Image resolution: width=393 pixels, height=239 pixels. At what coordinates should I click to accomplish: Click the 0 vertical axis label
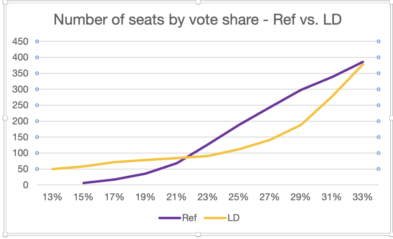(26, 185)
